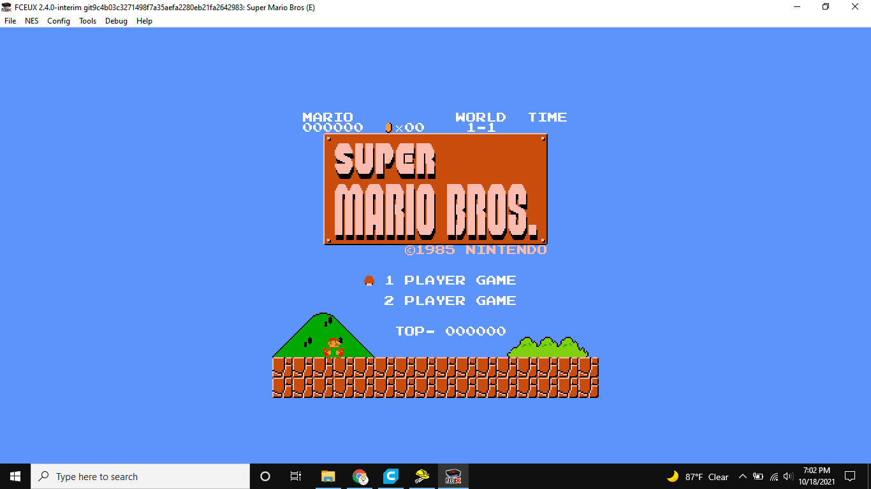
Task: Click the Cortana circle icon
Action: pos(265,476)
